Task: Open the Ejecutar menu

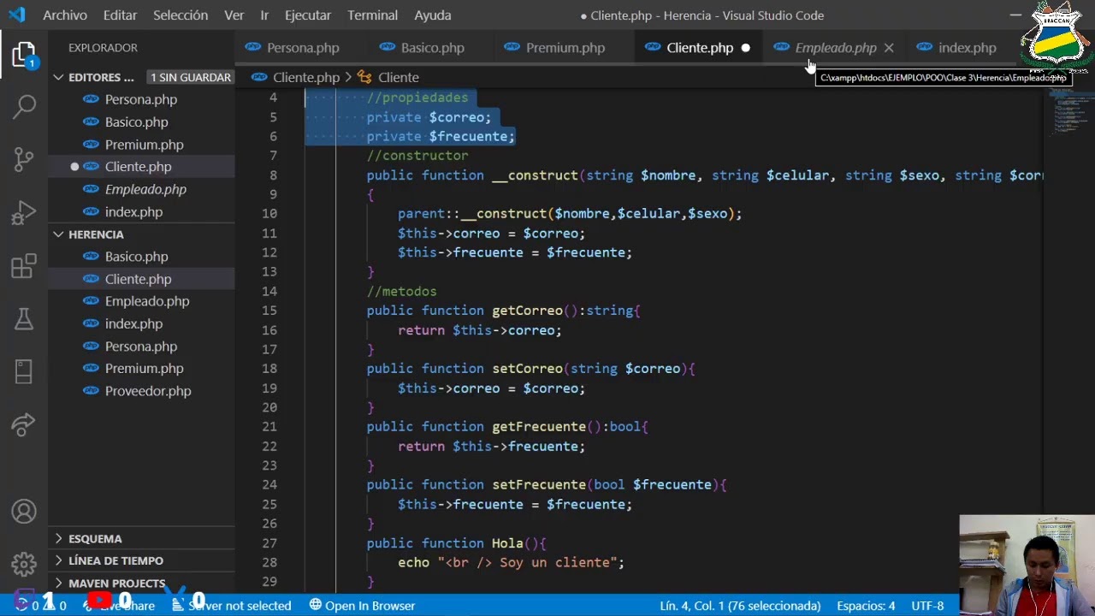Action: pyautogui.click(x=308, y=15)
